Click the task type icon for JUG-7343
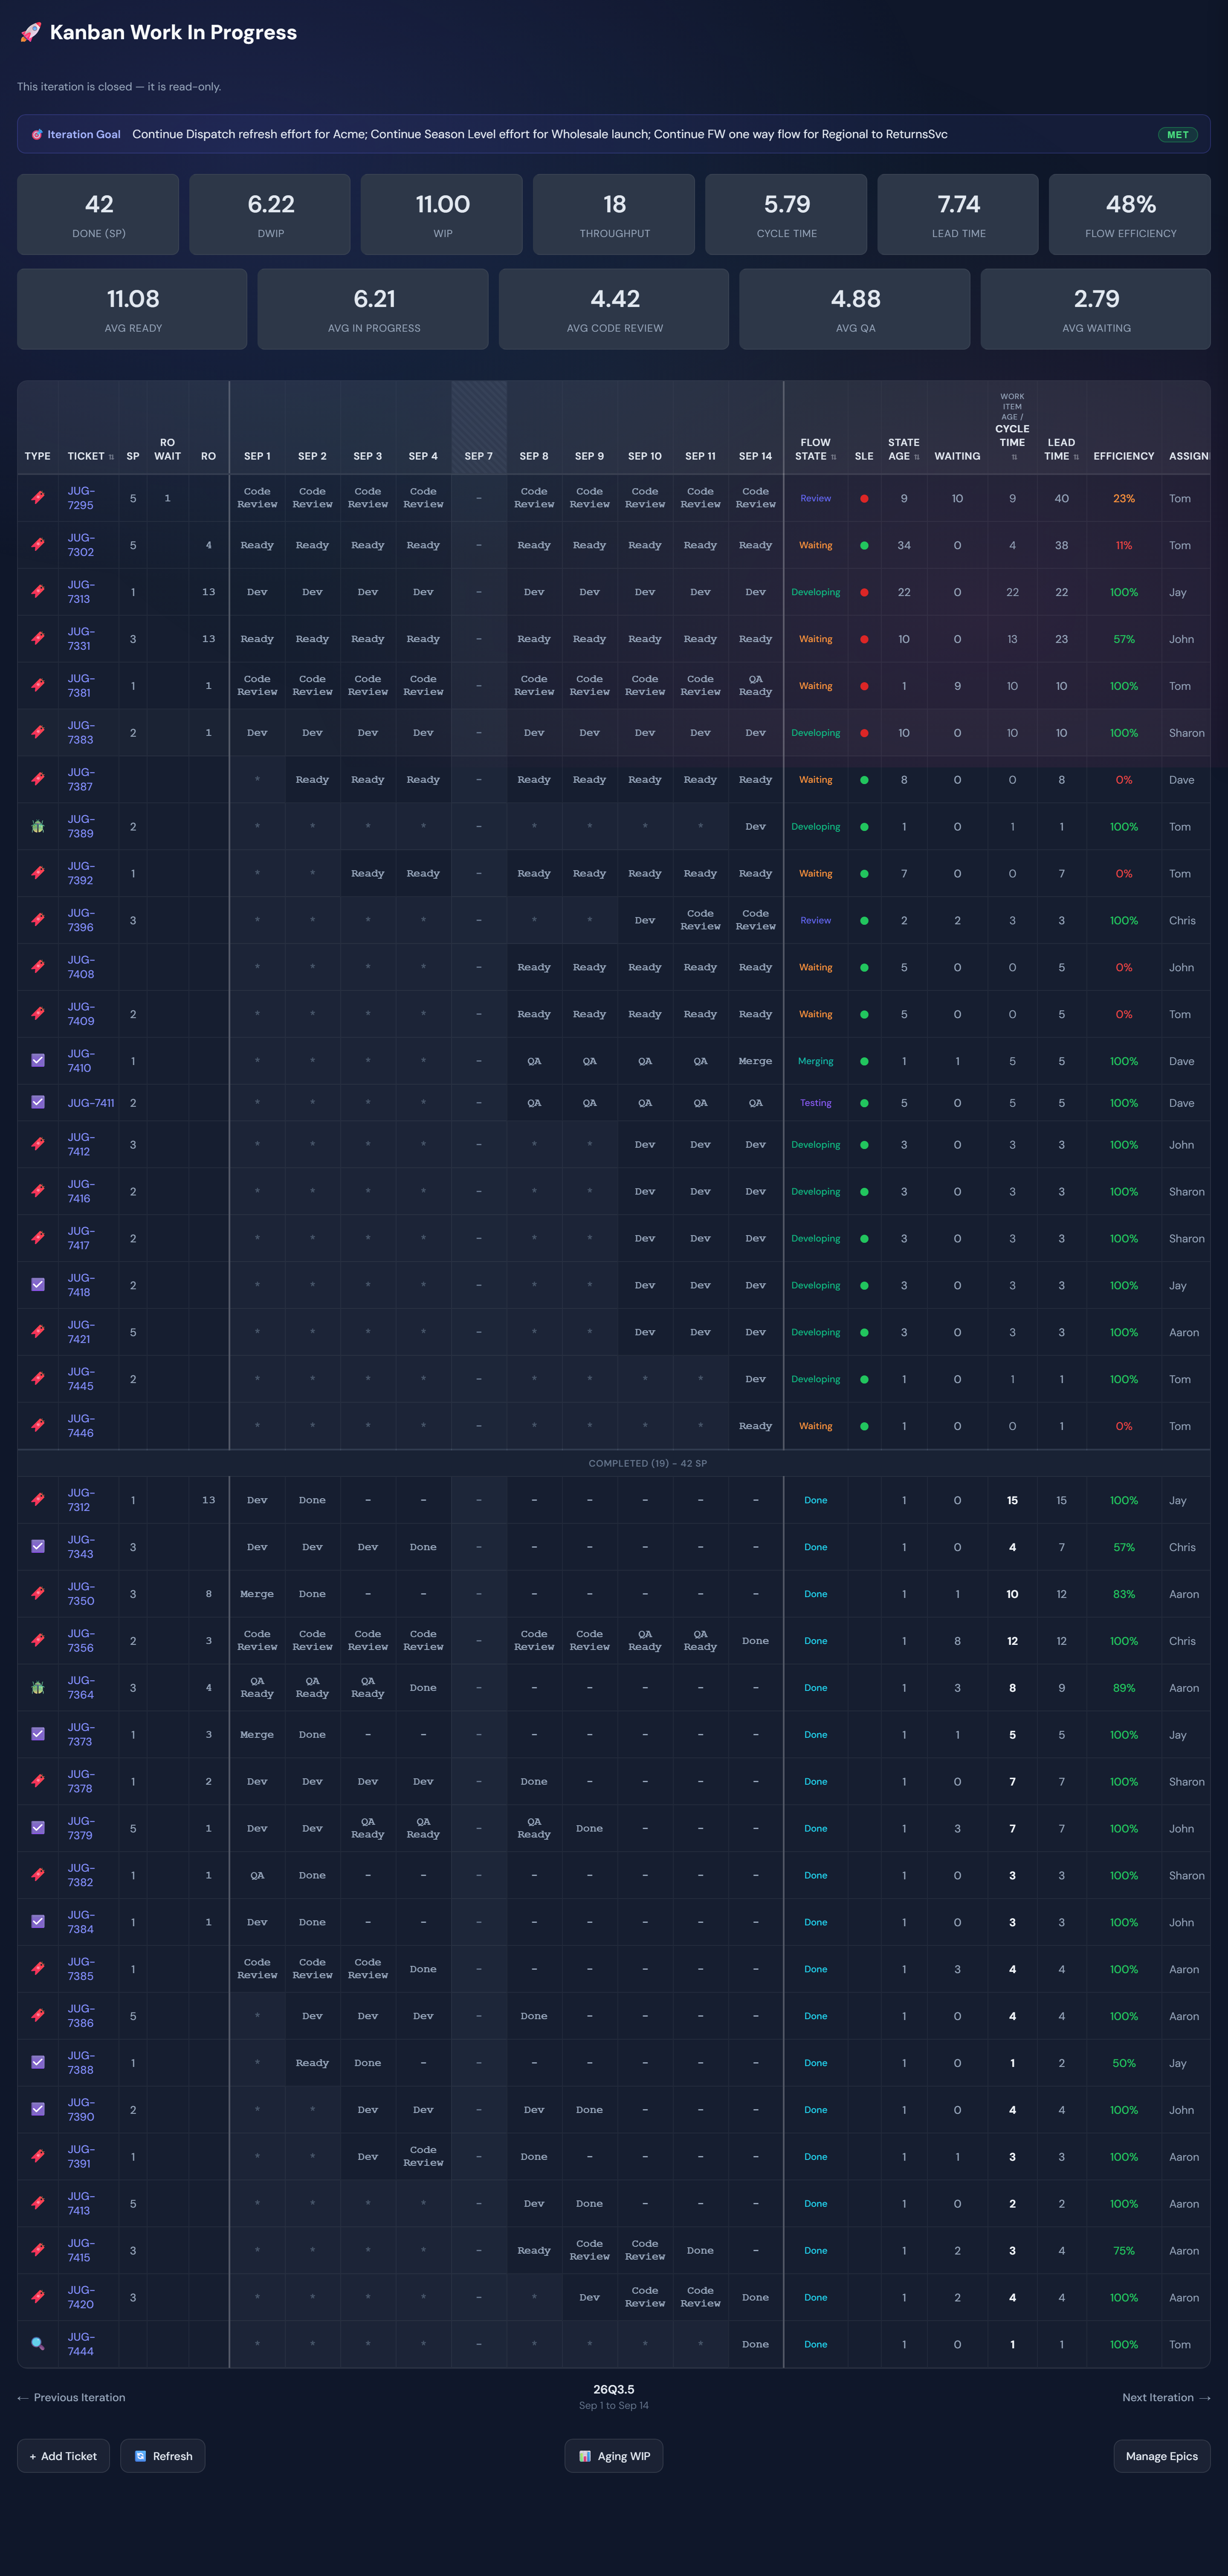The image size is (1228, 2576). [x=38, y=1546]
